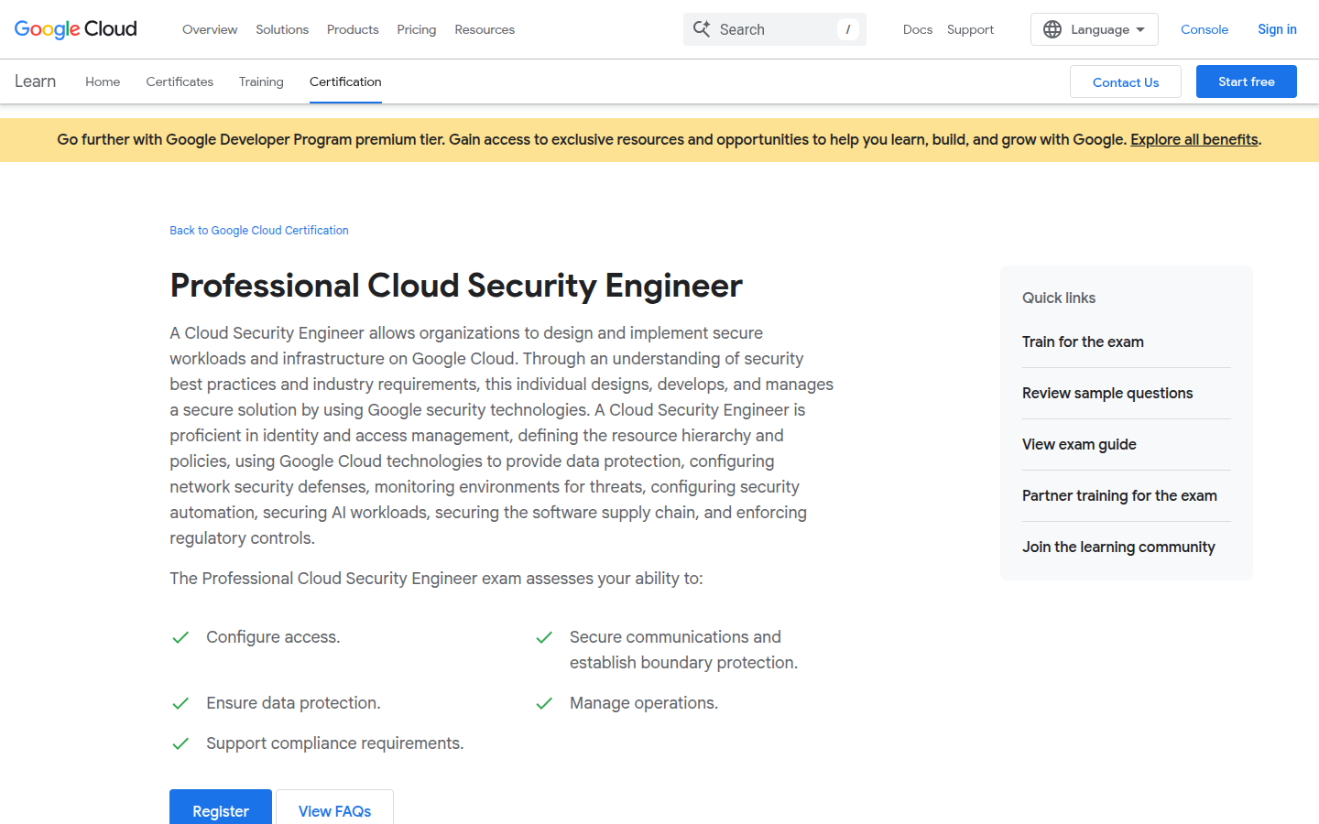Screen dimensions: 1319x824
Task: Click the 'Ensure data protection.' text
Action: tap(293, 703)
